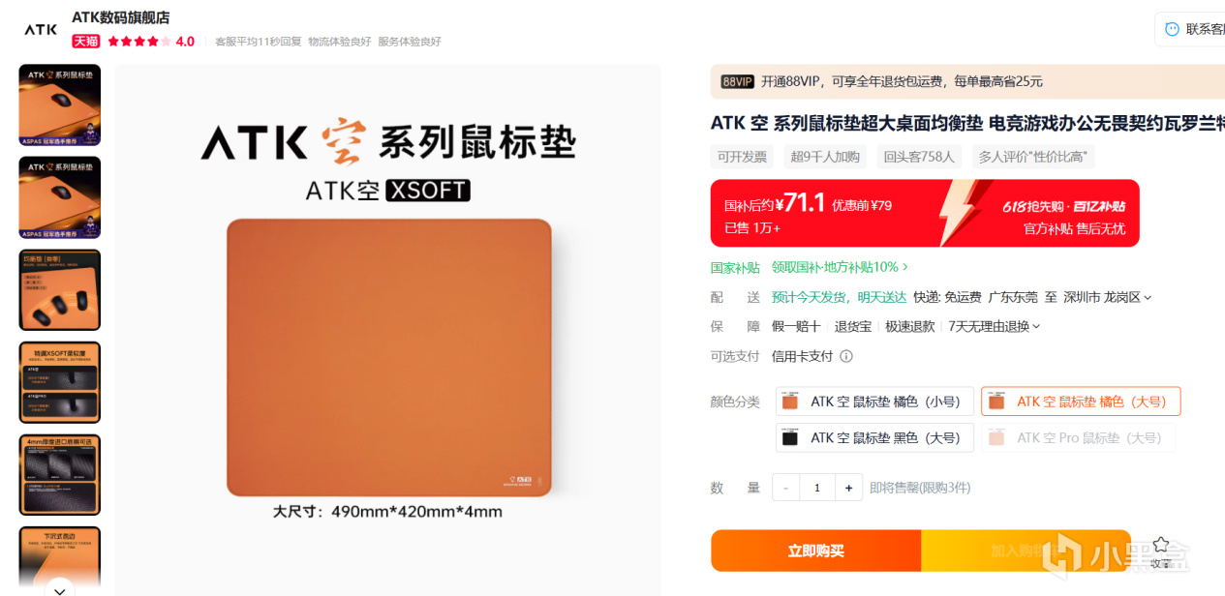The image size is (1225, 596).
Task: Open the ATK数码旗舰店 store name link
Action: click(121, 17)
